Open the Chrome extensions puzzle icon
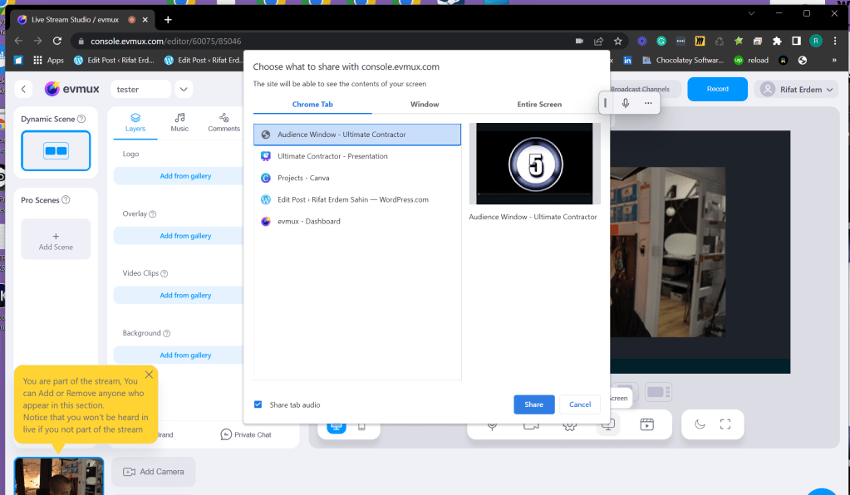 (x=777, y=42)
